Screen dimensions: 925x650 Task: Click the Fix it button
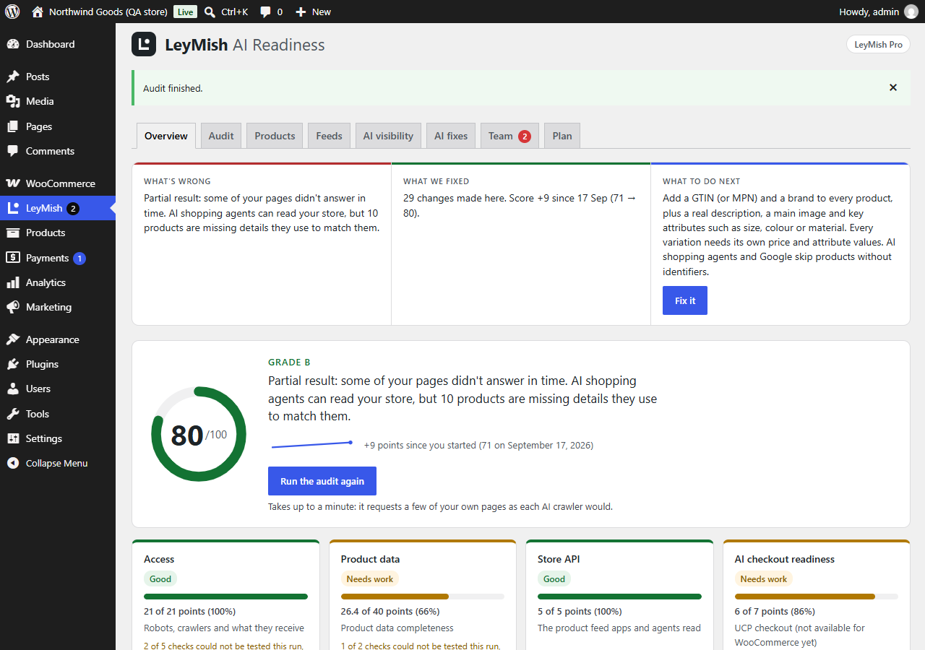click(x=685, y=300)
